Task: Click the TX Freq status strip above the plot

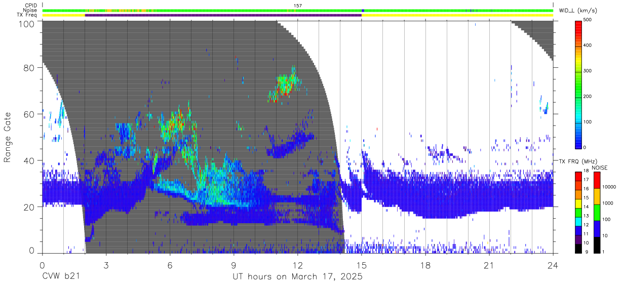Action: [x=297, y=15]
